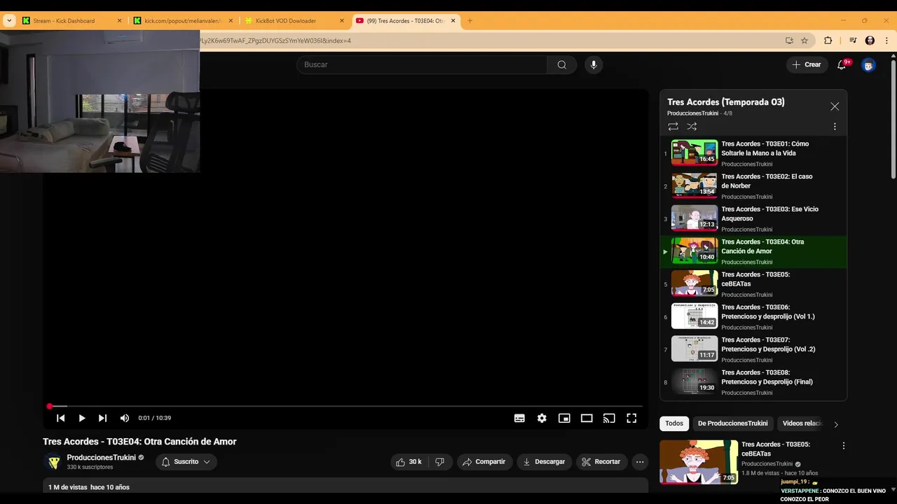Open T03E05: ceBEATas in the playlist

753,284
